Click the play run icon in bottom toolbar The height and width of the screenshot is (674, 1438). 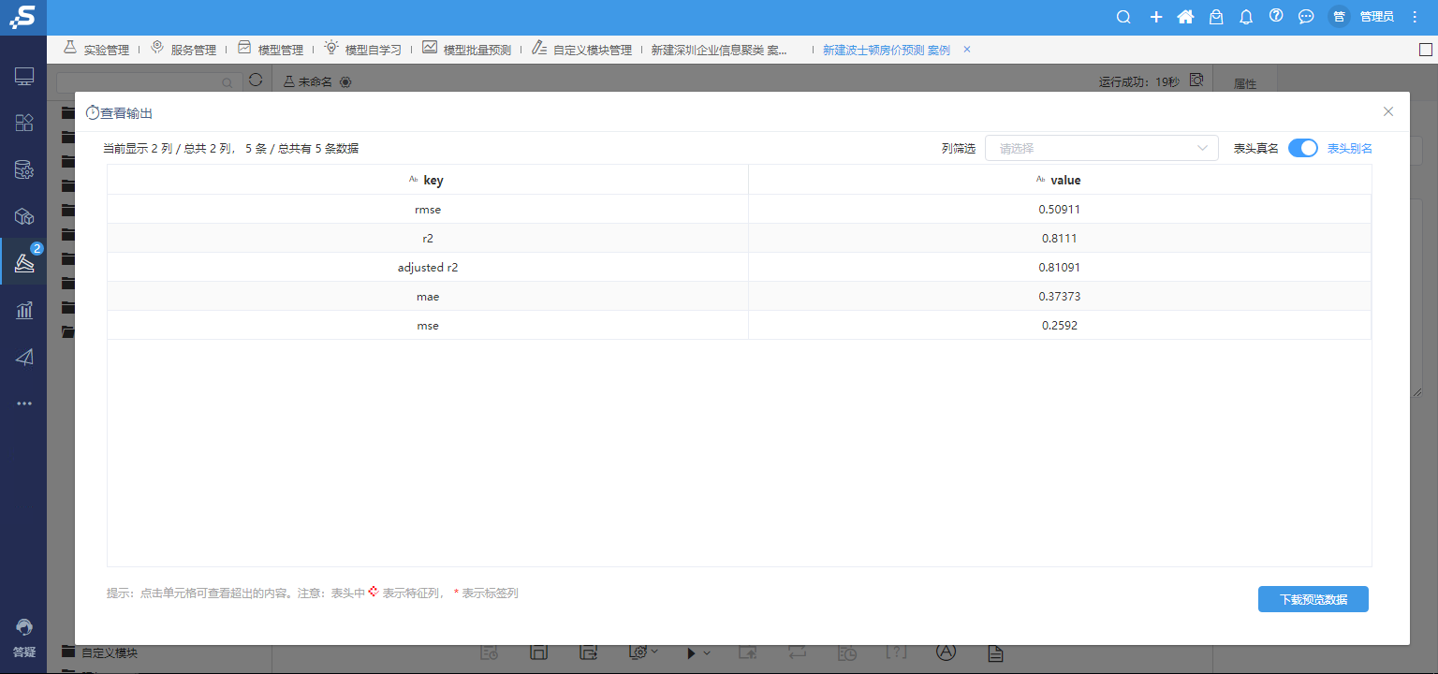(x=691, y=652)
